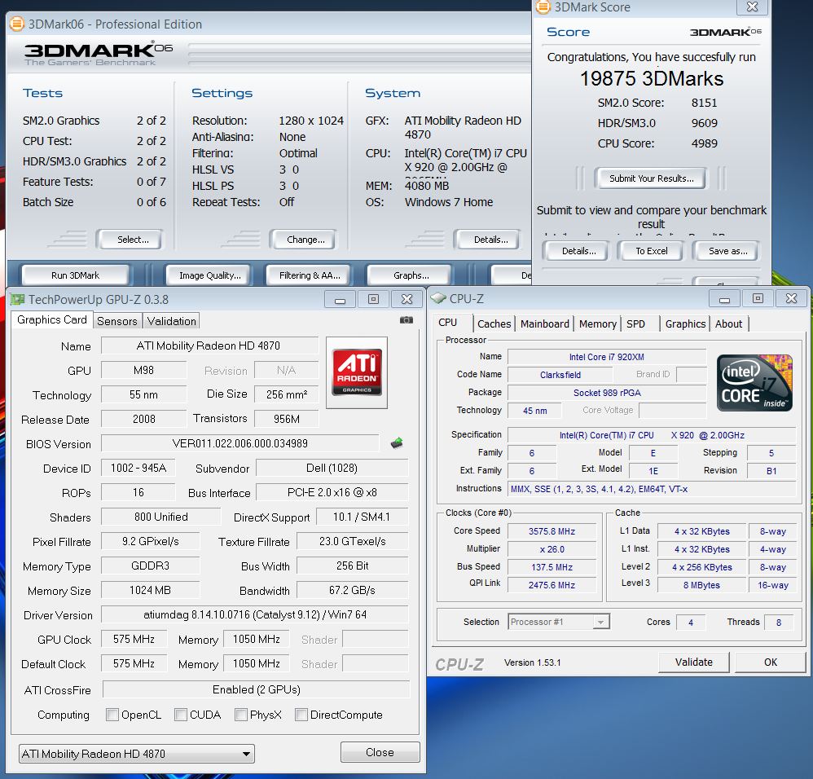This screenshot has height=779, width=813.
Task: Open Image Quality settings
Action: 210,275
